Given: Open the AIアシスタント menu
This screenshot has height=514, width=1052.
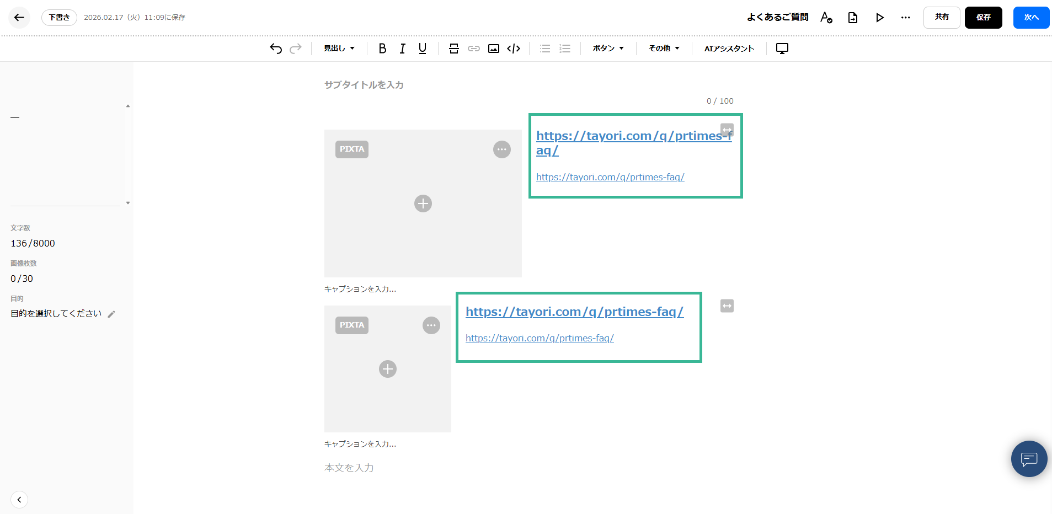Looking at the screenshot, I should (729, 49).
